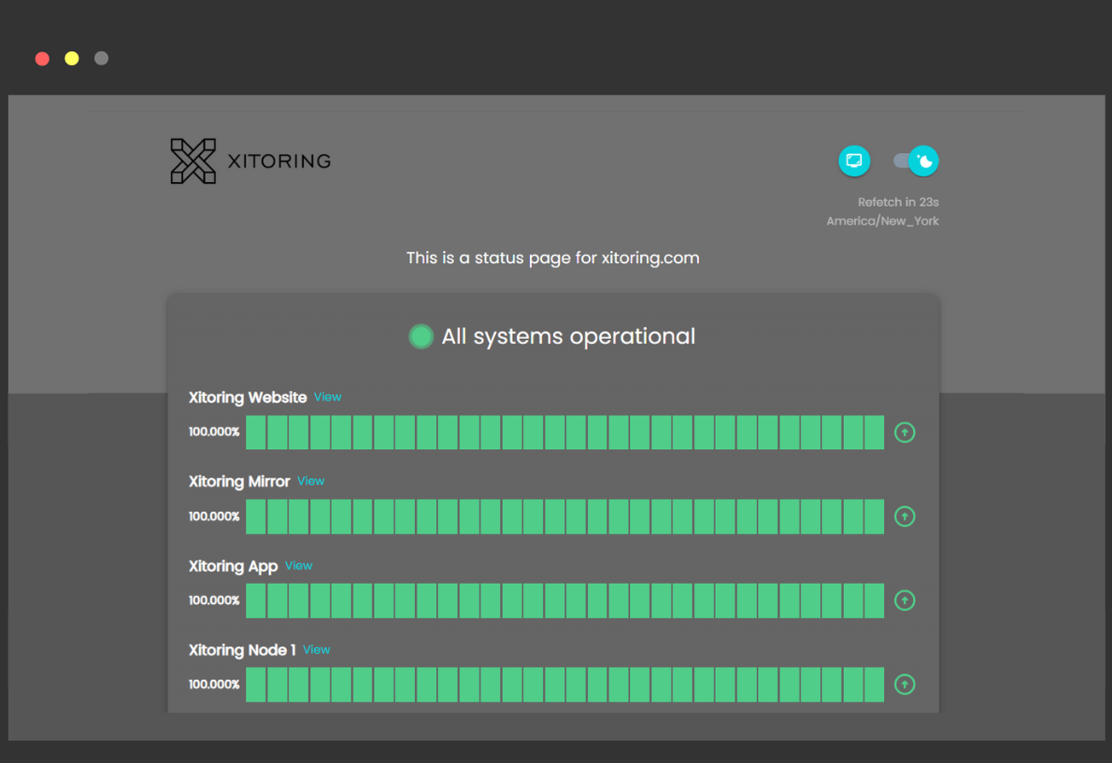Image resolution: width=1112 pixels, height=763 pixels.
Task: Open View link for Xitoring Website
Action: click(328, 397)
